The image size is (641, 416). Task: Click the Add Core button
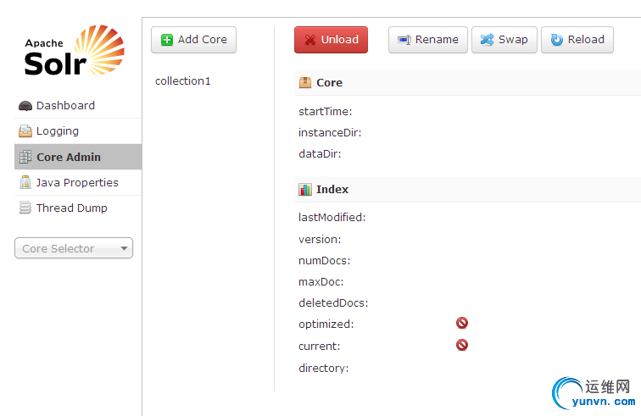pyautogui.click(x=194, y=40)
